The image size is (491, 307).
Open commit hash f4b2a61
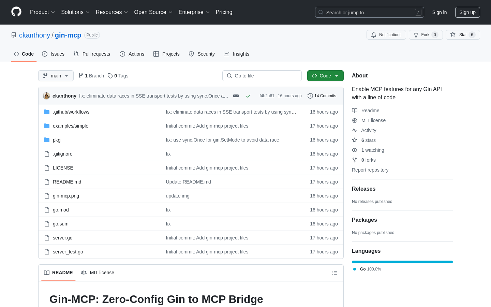(267, 96)
